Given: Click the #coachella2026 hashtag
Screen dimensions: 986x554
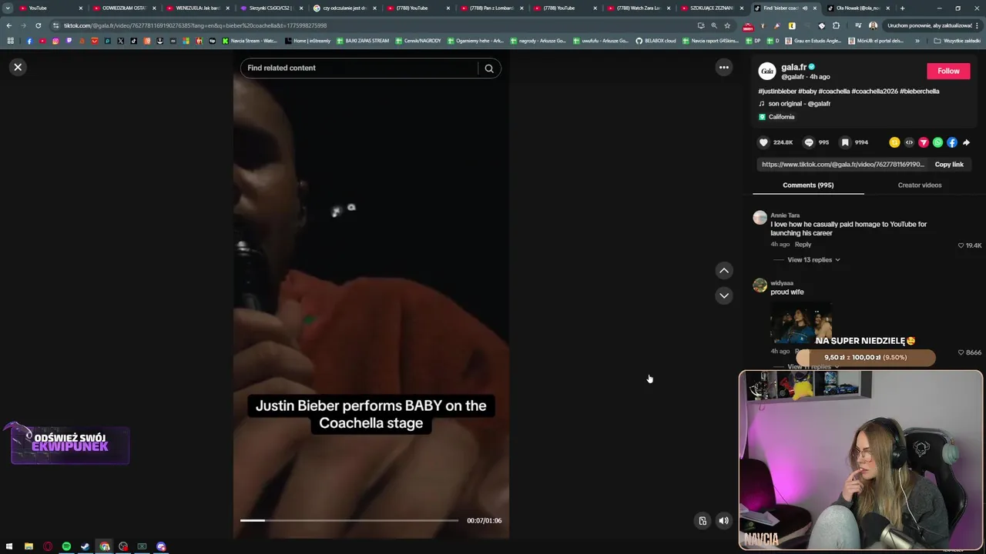Looking at the screenshot, I should coord(874,91).
